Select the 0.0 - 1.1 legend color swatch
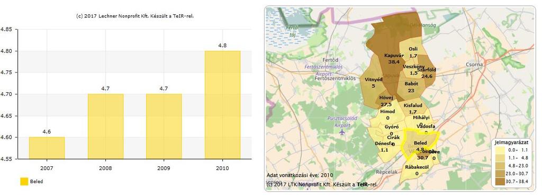Viewport: 542px width, 196px height. (x=500, y=150)
